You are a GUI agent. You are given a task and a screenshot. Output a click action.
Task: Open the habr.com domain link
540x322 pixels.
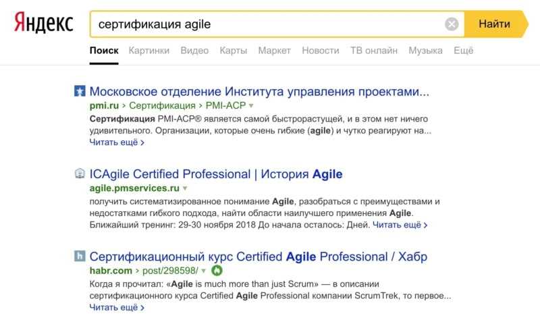point(111,271)
